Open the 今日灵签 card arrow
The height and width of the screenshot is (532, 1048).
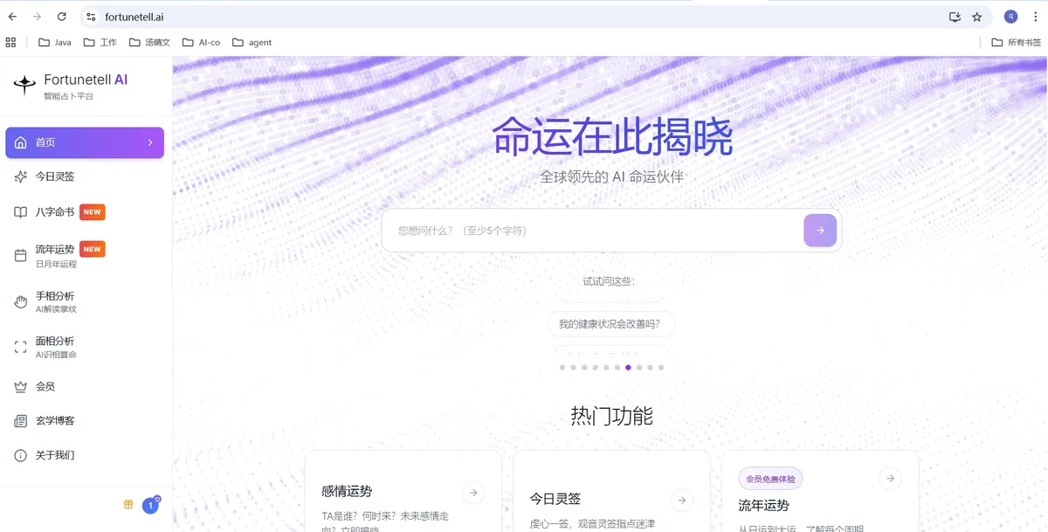pos(681,500)
